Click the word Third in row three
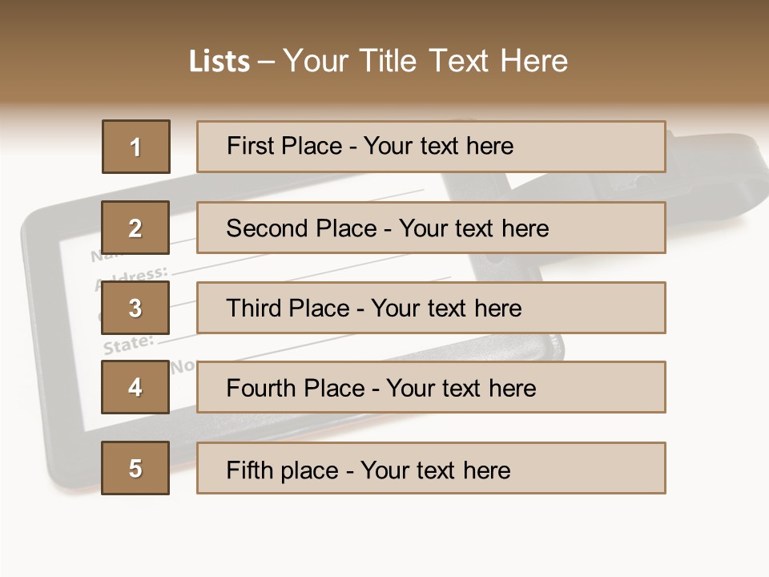This screenshot has height=577, width=769. coord(255,309)
